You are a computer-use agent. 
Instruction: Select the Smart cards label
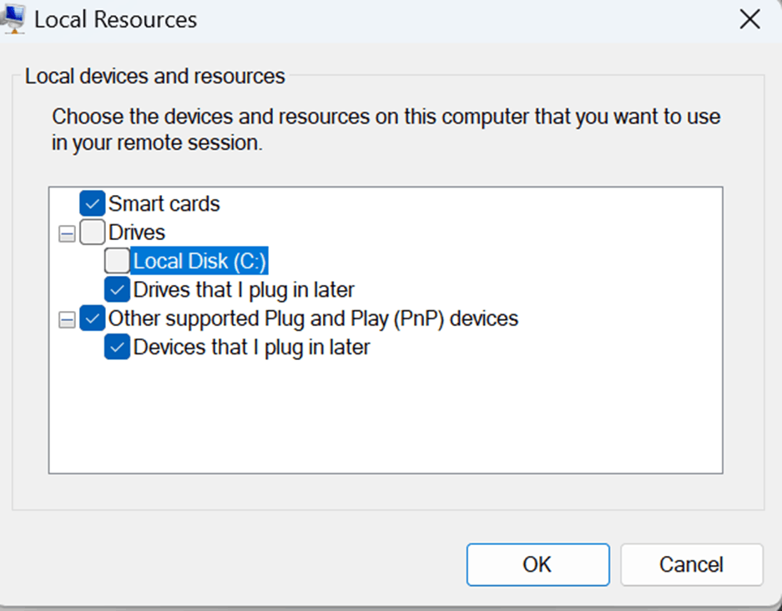click(164, 203)
